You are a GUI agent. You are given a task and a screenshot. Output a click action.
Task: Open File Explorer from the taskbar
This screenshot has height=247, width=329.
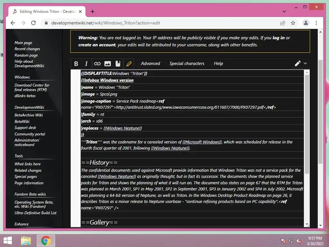(x=26, y=241)
